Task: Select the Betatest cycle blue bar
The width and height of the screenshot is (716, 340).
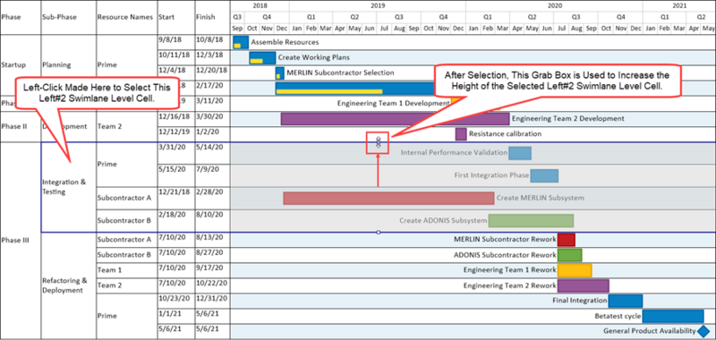Action: 673,316
